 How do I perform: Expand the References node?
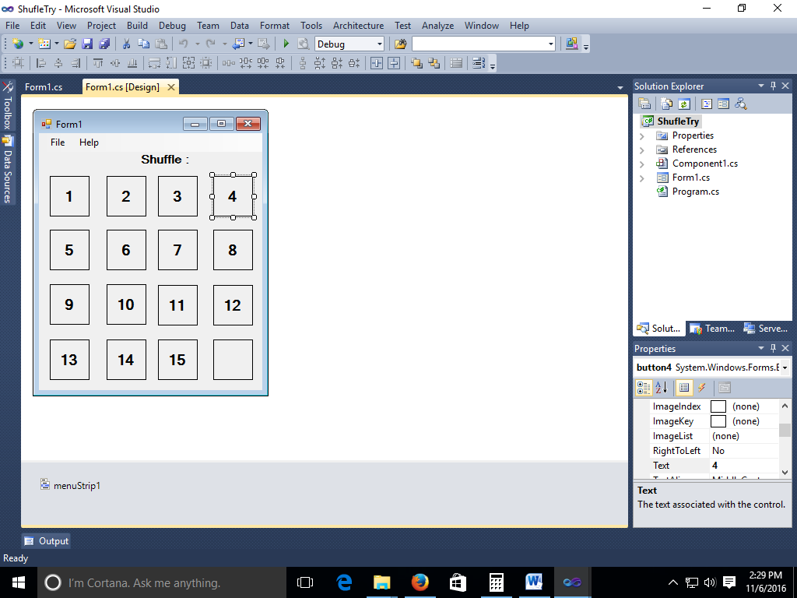pyautogui.click(x=642, y=150)
